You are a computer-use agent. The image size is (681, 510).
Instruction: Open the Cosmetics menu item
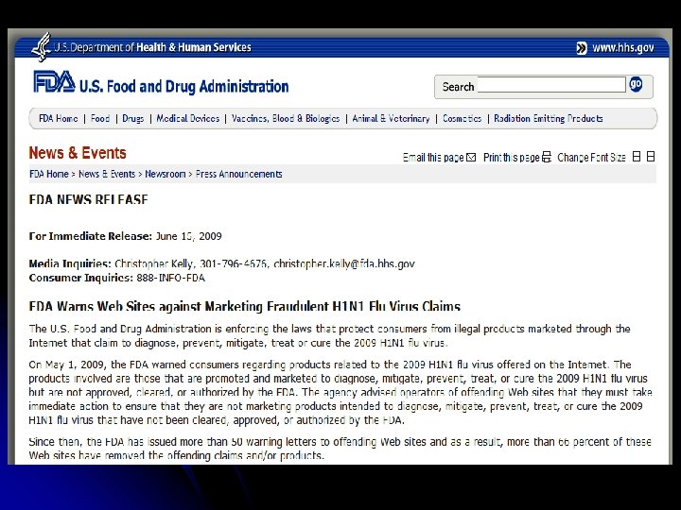coord(463,118)
